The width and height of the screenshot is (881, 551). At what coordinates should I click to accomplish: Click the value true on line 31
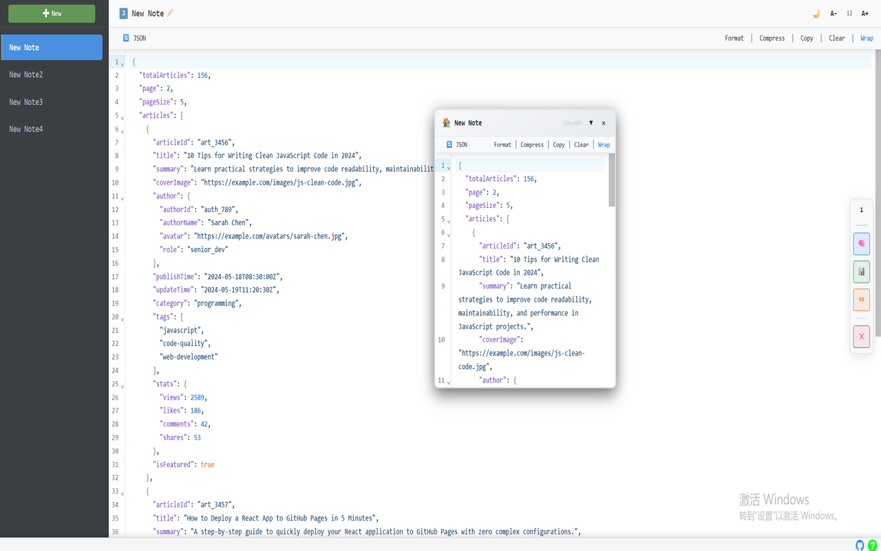point(207,465)
